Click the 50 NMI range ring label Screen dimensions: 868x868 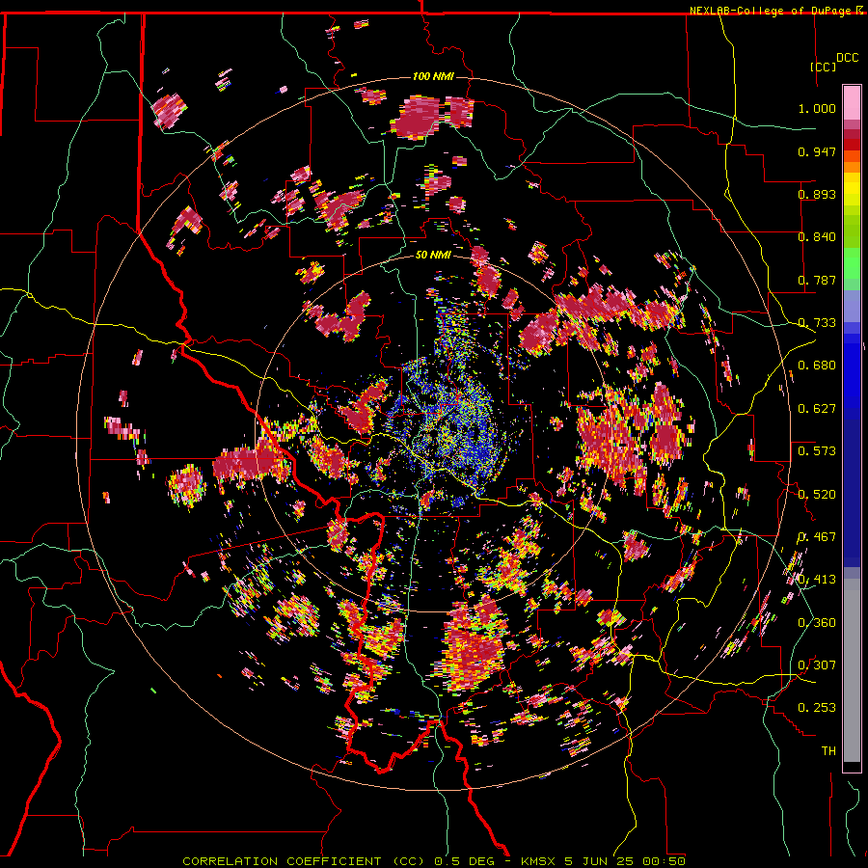(433, 256)
